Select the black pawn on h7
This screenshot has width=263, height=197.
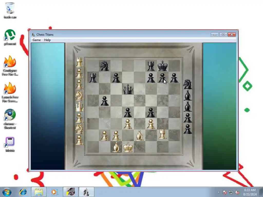(174, 78)
